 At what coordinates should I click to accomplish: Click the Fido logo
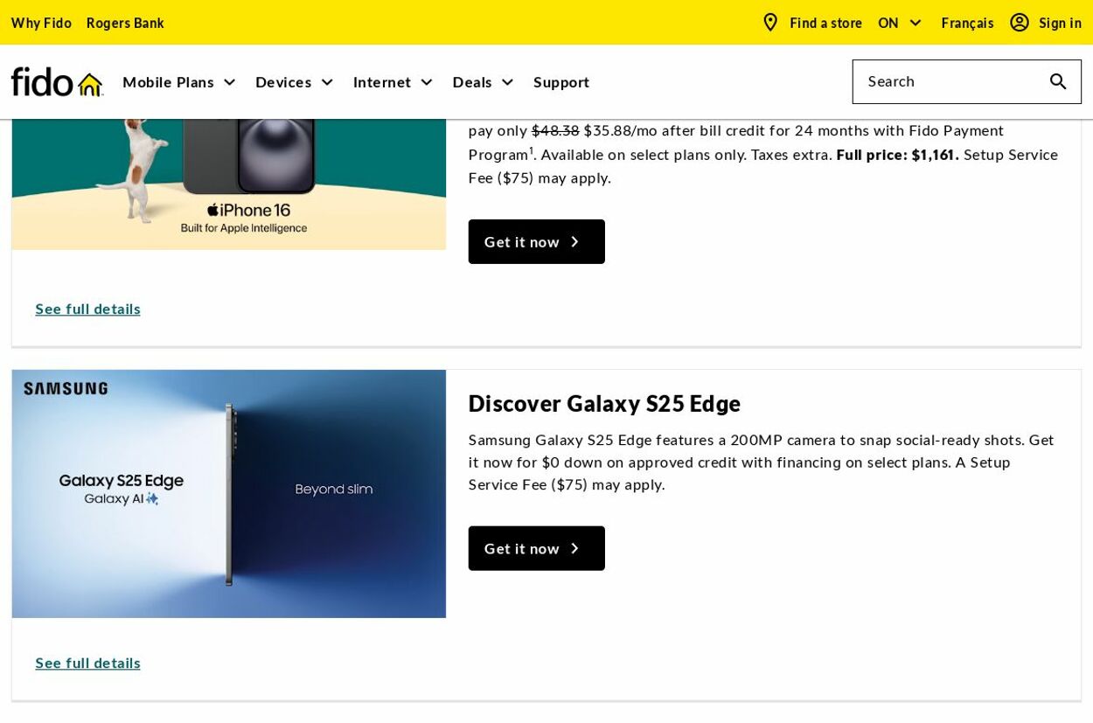57,81
